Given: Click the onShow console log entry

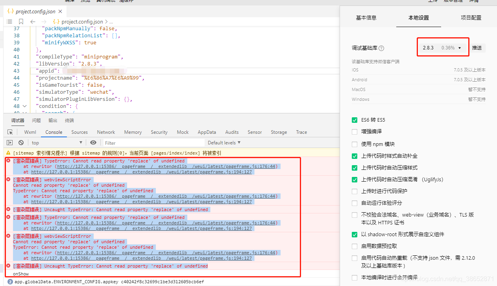Looking at the screenshot, I should click(x=21, y=274).
